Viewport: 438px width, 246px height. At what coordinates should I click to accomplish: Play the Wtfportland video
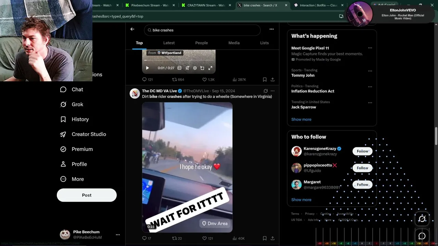point(147,68)
